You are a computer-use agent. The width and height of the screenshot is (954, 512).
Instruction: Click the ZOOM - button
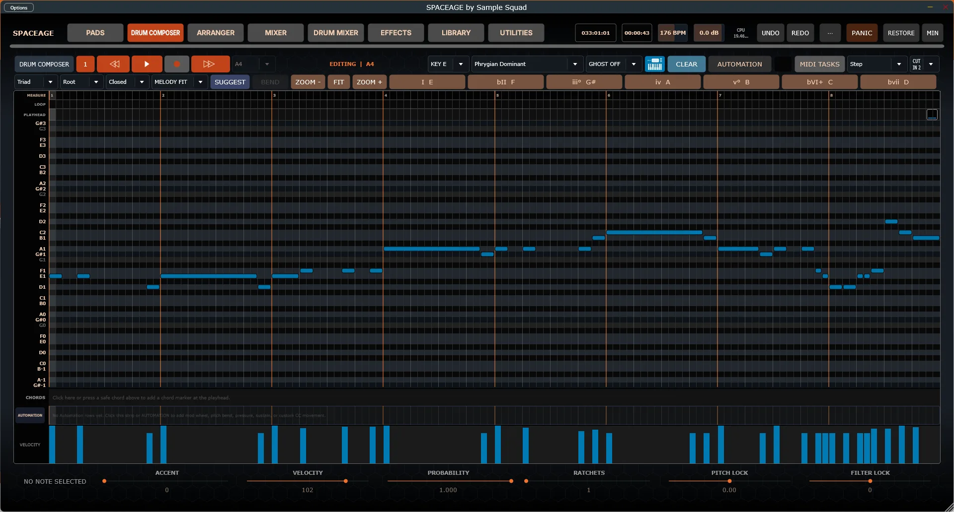point(308,82)
